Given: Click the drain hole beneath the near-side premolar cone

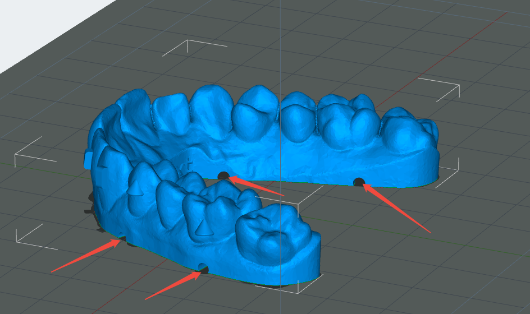Looking at the screenshot, I should click(203, 267).
